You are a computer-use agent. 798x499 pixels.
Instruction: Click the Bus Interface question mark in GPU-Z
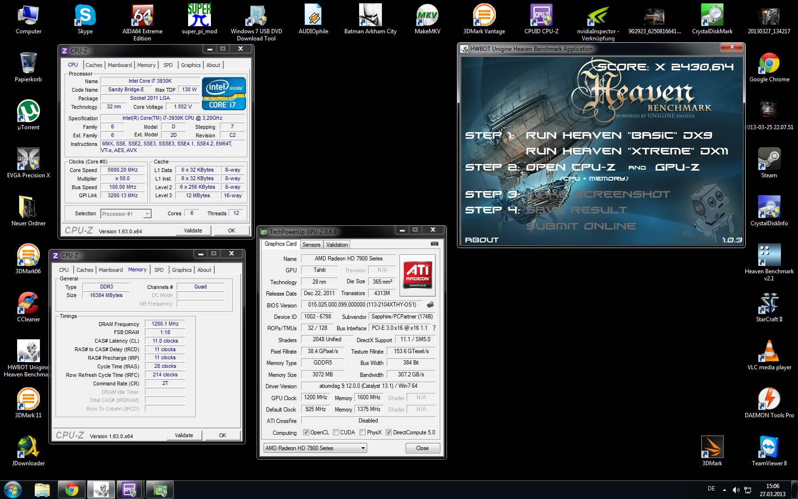434,328
